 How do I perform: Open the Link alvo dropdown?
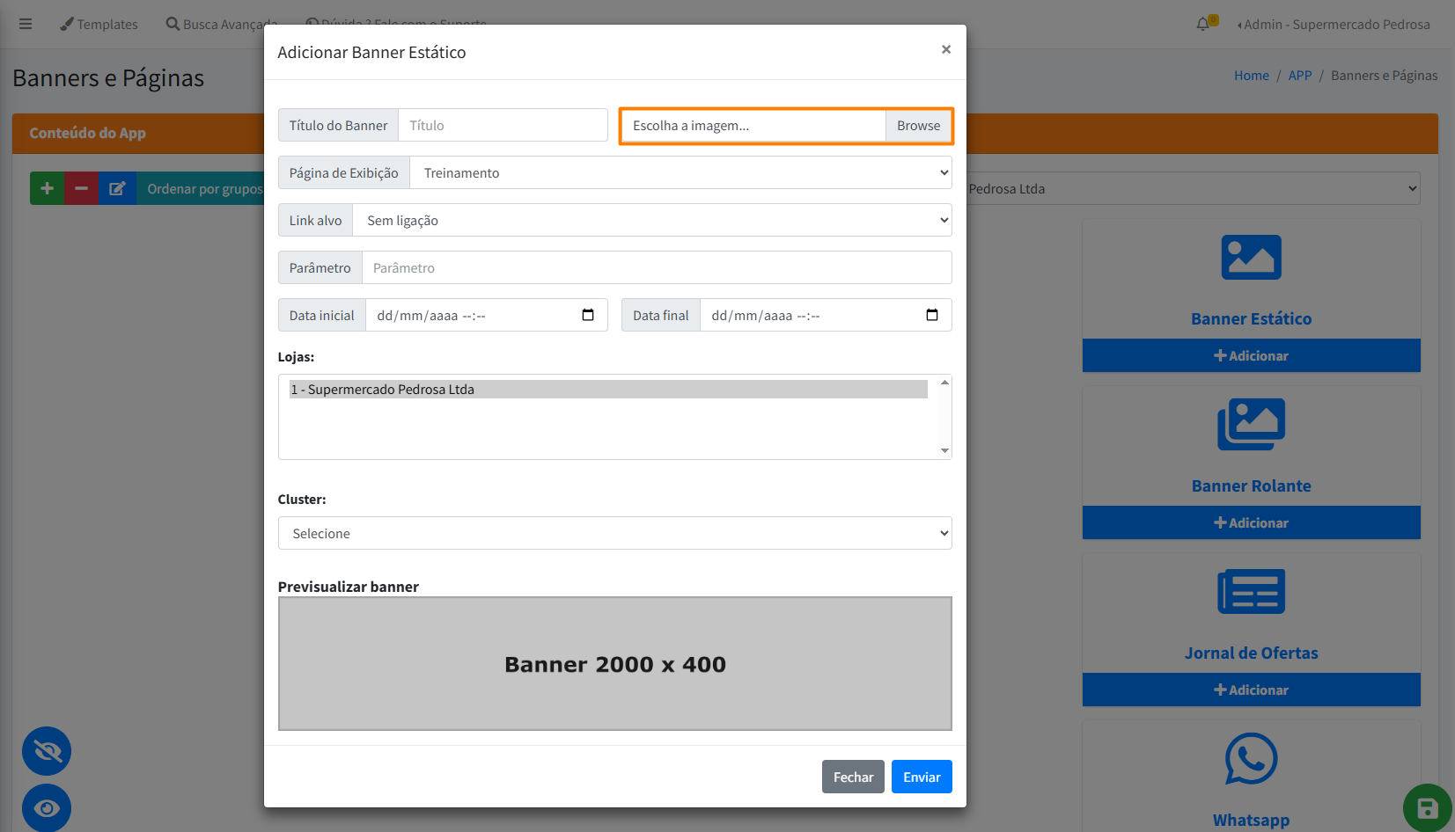click(651, 220)
